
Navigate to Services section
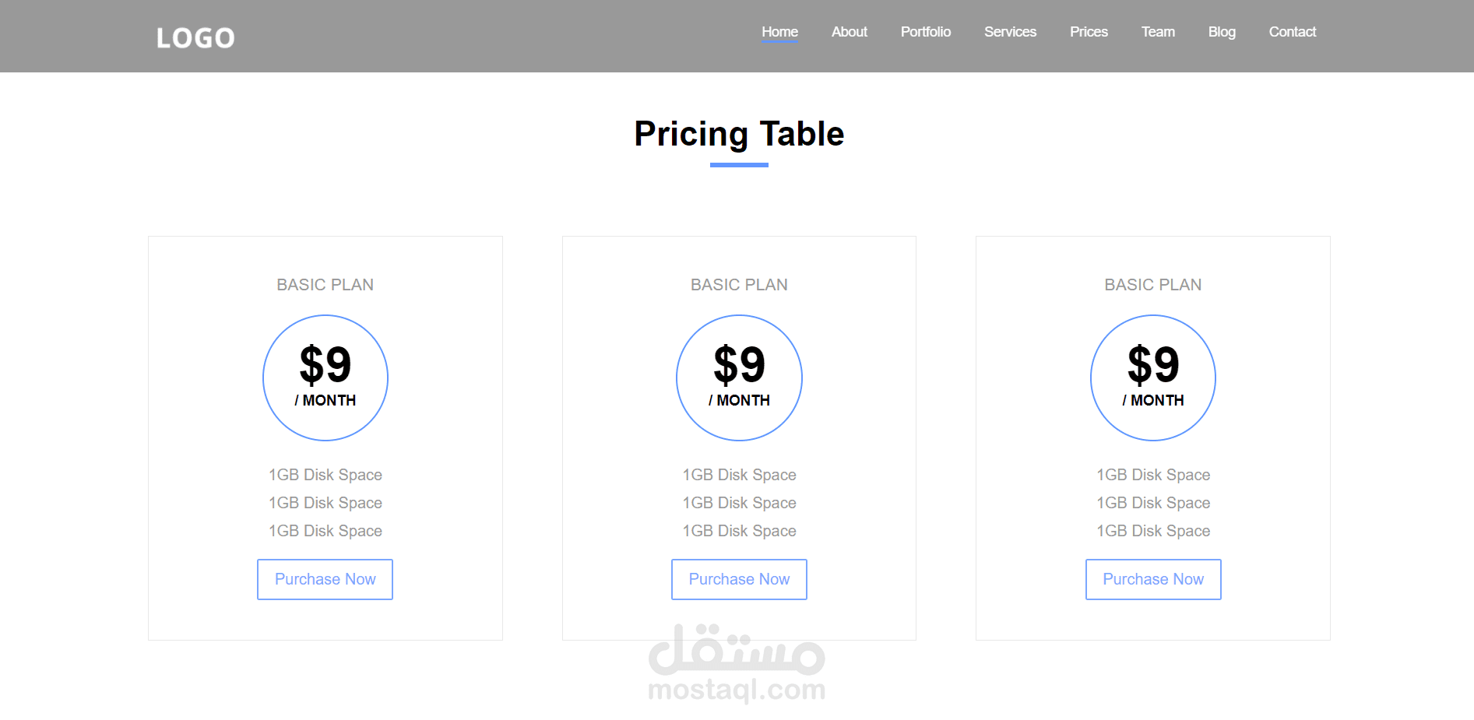(1010, 32)
